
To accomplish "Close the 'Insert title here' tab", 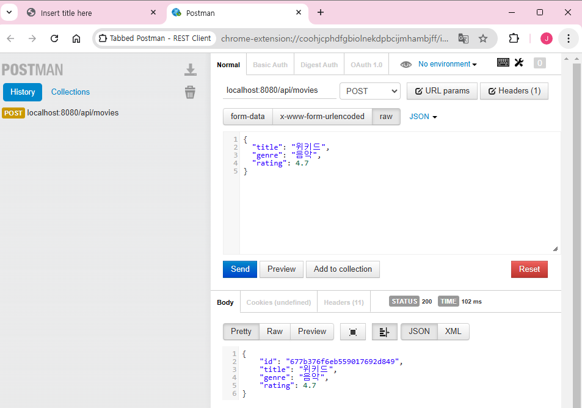I will pyautogui.click(x=153, y=13).
